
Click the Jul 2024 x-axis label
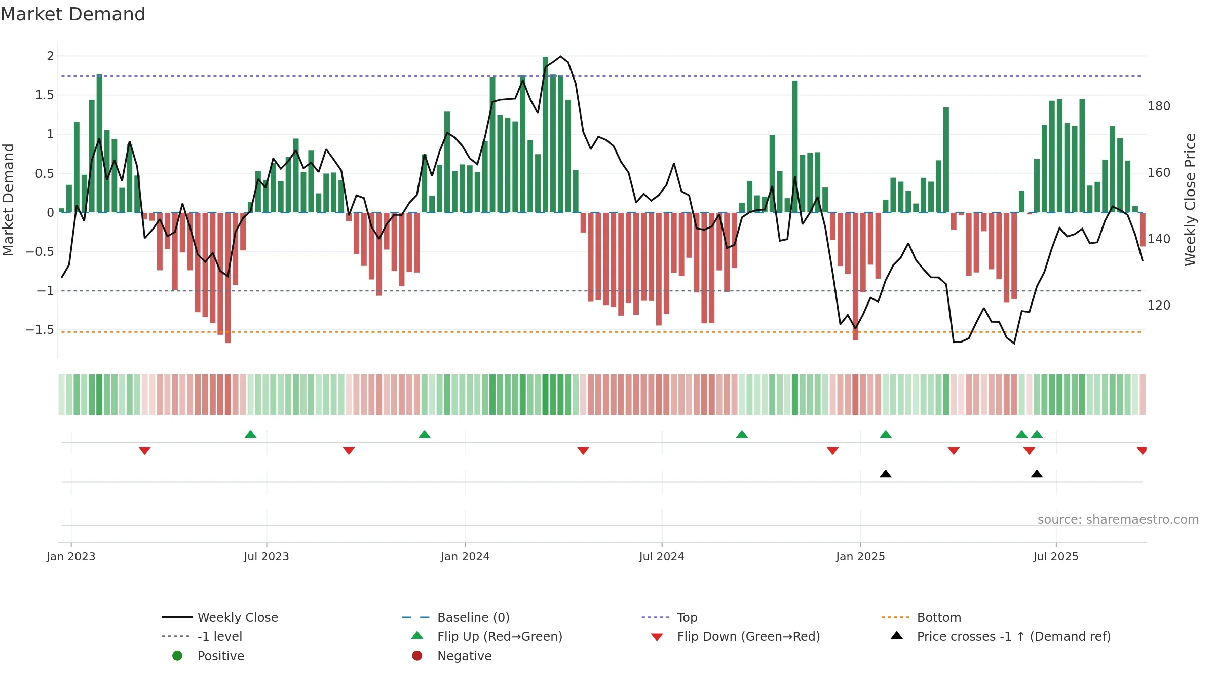662,556
